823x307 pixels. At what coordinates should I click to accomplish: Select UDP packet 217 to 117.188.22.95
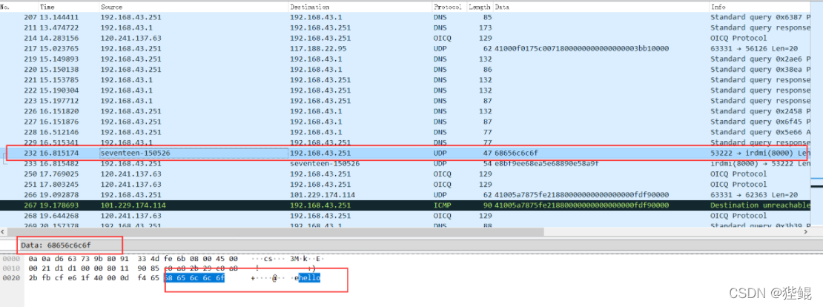(x=406, y=49)
